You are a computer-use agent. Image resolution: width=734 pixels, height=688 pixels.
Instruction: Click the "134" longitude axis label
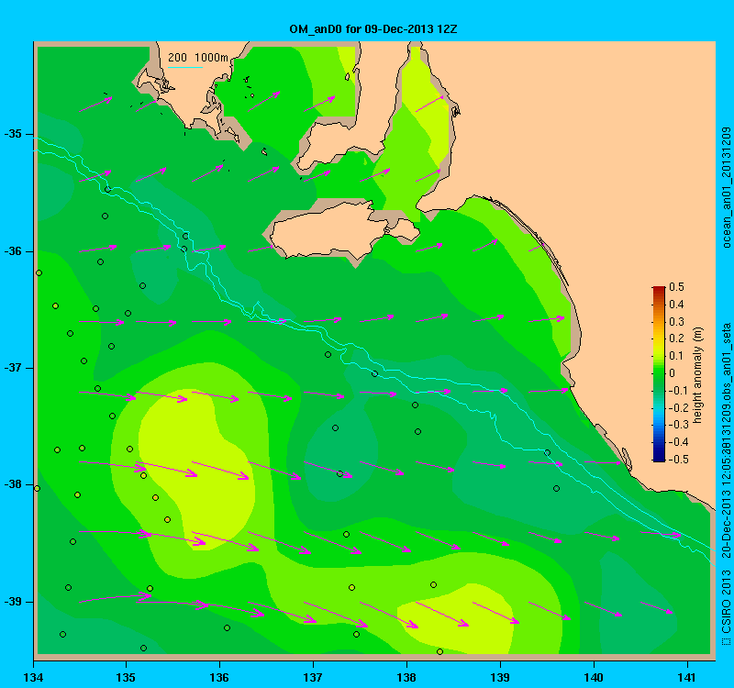pos(33,677)
